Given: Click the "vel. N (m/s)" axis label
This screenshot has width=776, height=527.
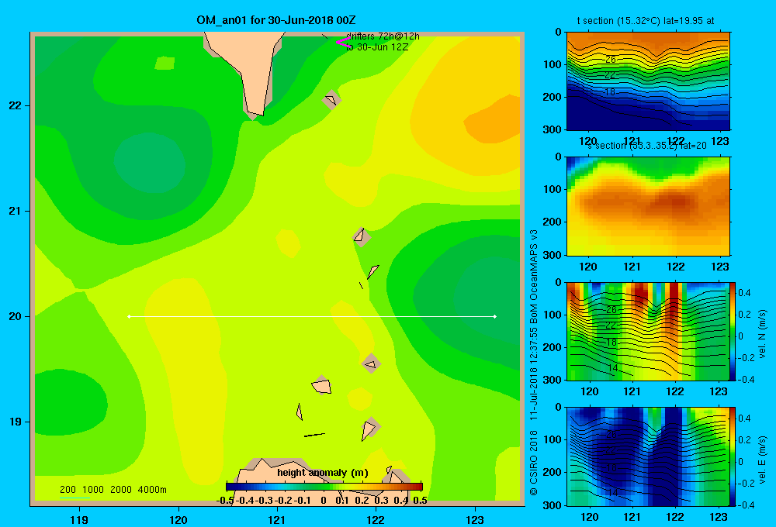Looking at the screenshot, I should click(x=762, y=334).
